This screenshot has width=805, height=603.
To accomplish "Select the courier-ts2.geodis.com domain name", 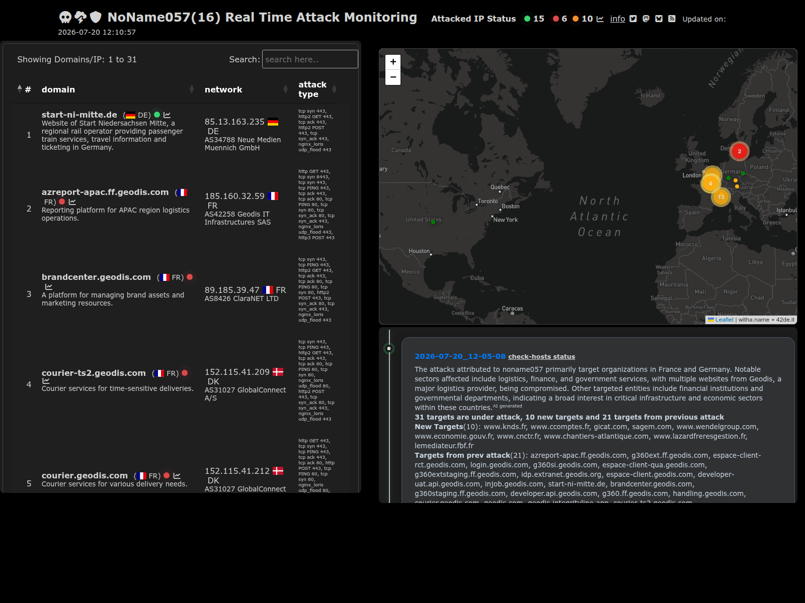I will 94,373.
